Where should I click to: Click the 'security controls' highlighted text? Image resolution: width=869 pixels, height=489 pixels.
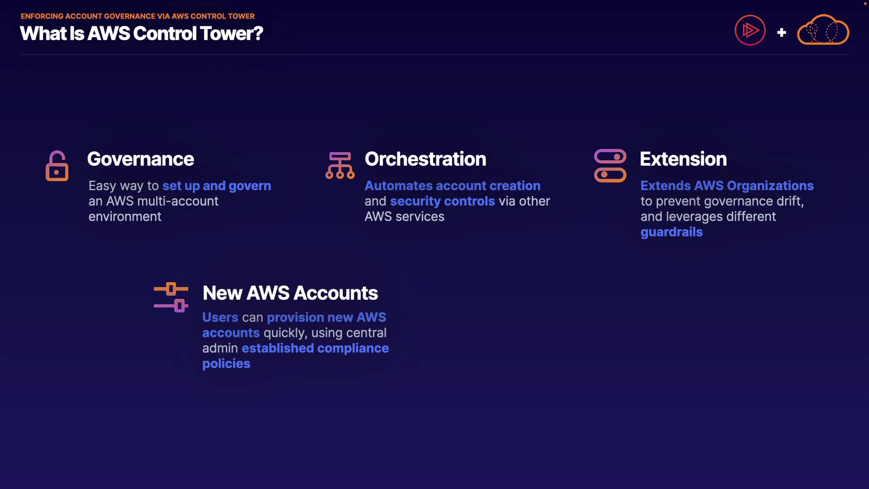click(x=442, y=201)
